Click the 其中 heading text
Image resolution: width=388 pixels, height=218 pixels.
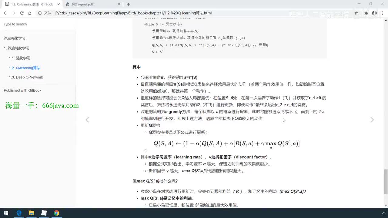[x=137, y=67]
